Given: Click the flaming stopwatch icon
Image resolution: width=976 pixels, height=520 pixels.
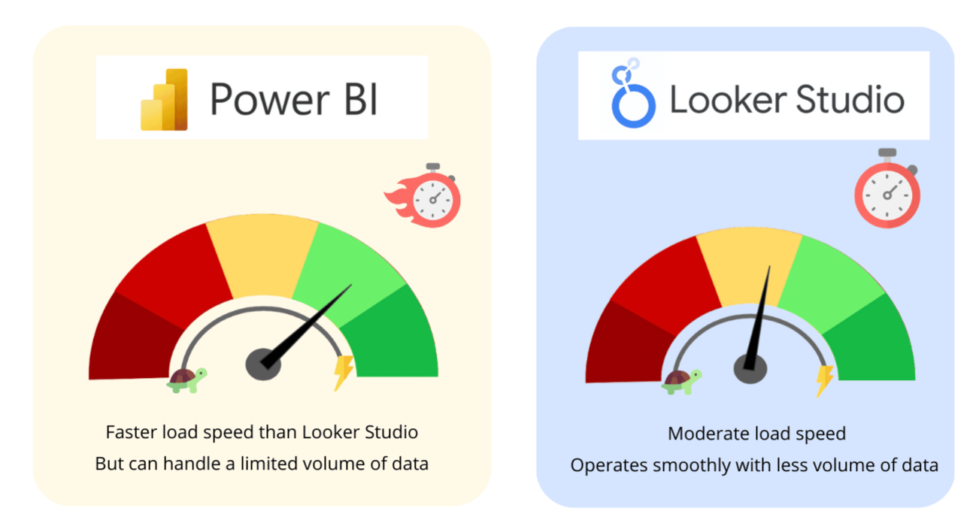Looking at the screenshot, I should [x=423, y=195].
